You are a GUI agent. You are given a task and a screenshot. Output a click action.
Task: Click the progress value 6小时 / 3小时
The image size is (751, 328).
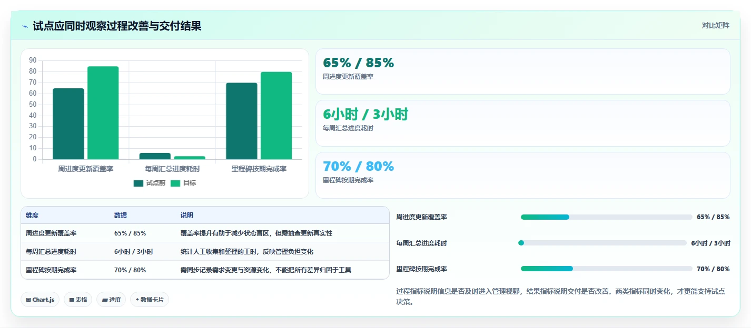[x=711, y=243]
